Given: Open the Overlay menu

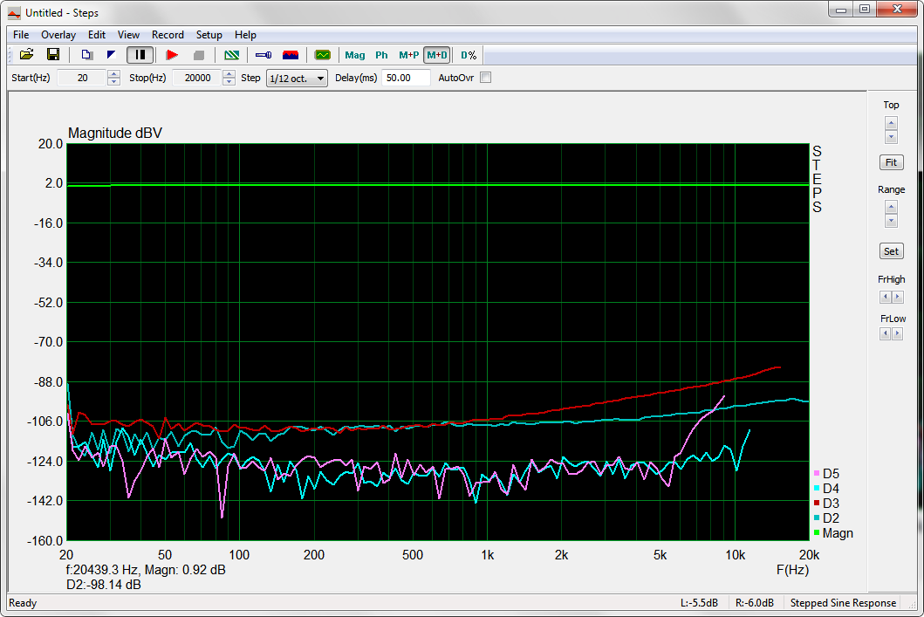Looking at the screenshot, I should 58,35.
